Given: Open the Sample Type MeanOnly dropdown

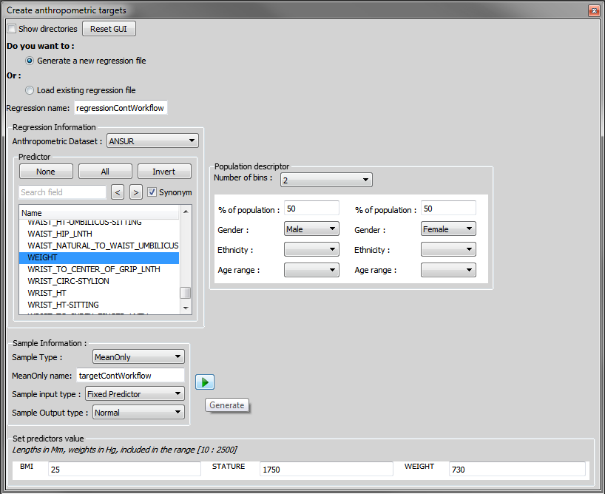Looking at the screenshot, I should tap(138, 356).
